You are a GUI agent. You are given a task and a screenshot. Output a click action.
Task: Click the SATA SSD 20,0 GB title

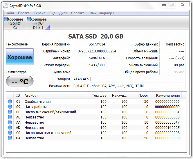(x=96, y=36)
